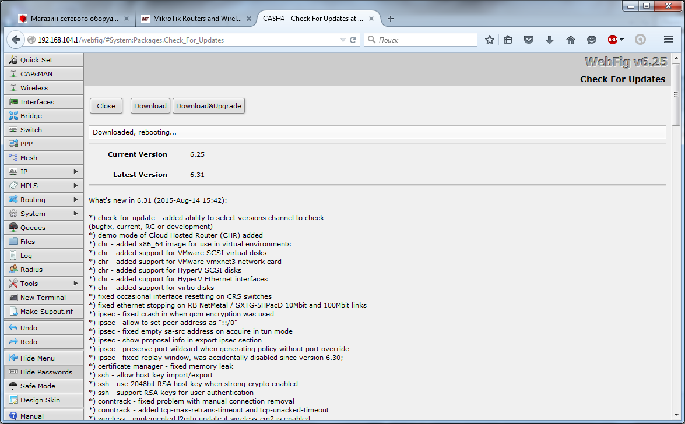Image resolution: width=685 pixels, height=424 pixels.
Task: Open the Firefox downloads arrow icon
Action: (x=549, y=40)
